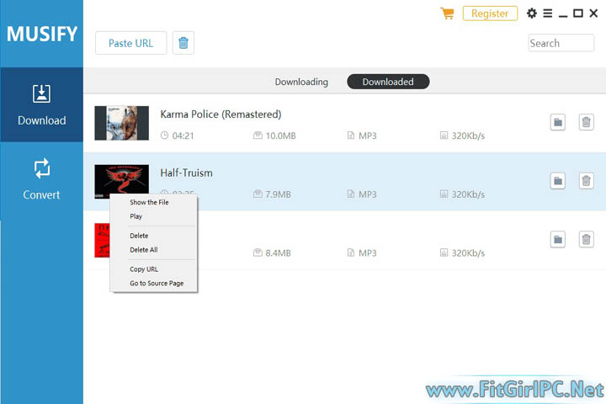The height and width of the screenshot is (404, 606).
Task: Open folder for the third track
Action: tap(557, 240)
